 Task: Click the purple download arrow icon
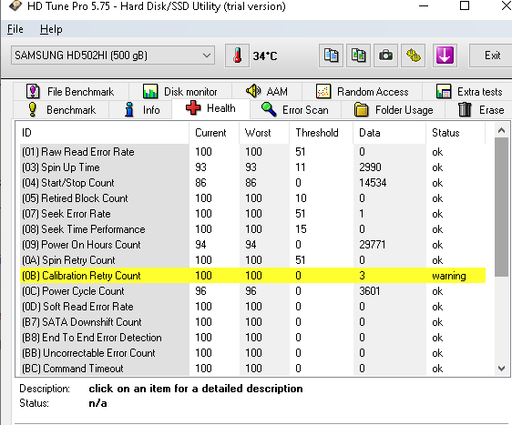pyautogui.click(x=445, y=56)
